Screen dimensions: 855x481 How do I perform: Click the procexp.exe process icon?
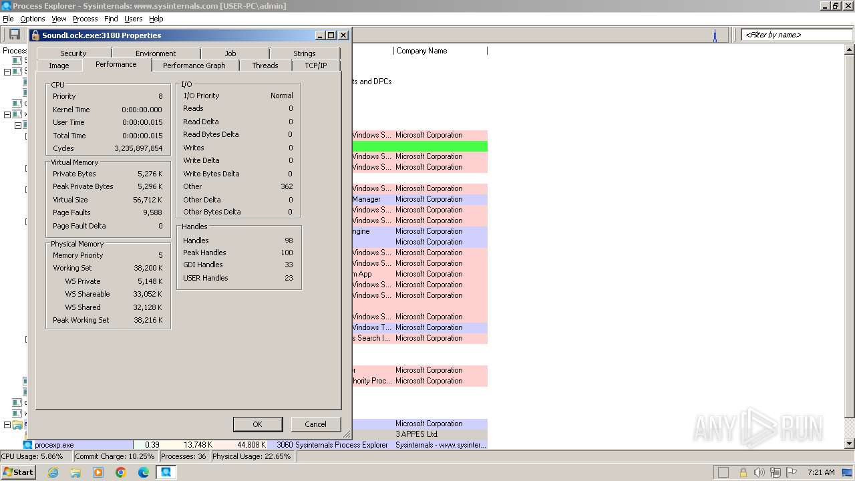coord(28,445)
